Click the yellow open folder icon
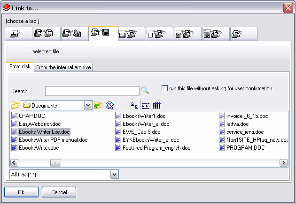This screenshot has height=204, width=296. [15, 105]
